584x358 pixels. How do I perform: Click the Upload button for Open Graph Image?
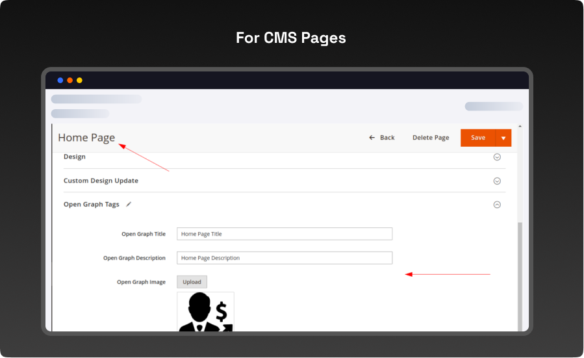point(192,282)
